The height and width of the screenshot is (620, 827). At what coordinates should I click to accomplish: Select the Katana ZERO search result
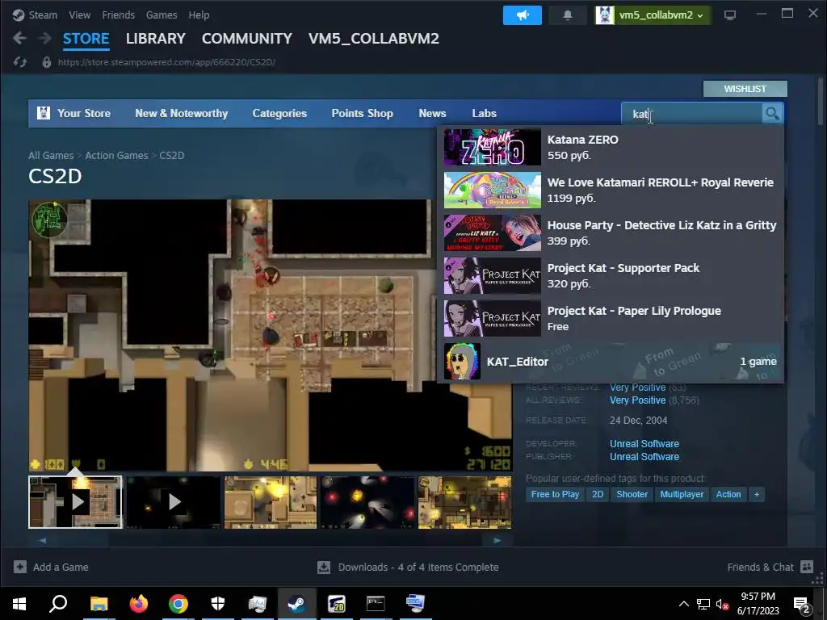click(611, 148)
